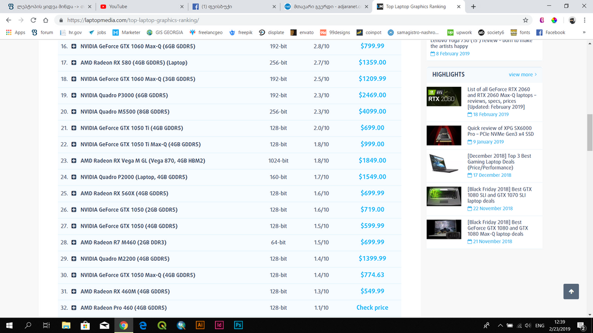Click view more in Highlights
593x333 pixels.
(x=523, y=75)
